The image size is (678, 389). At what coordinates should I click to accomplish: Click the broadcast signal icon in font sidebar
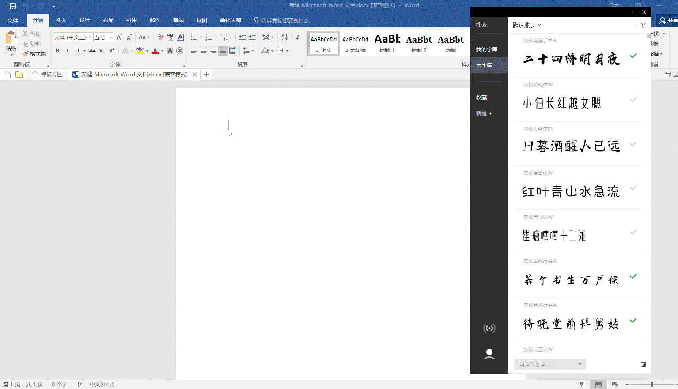coord(489,328)
